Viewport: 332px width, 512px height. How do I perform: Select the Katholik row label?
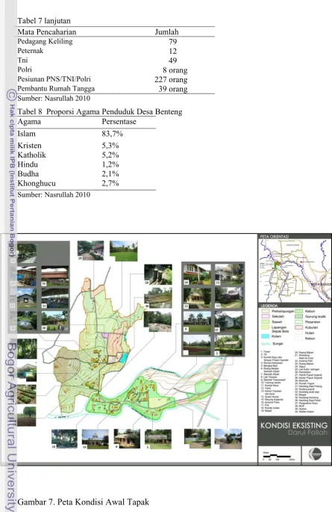point(31,155)
